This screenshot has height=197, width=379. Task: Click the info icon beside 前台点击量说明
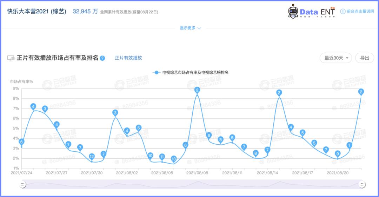343,11
